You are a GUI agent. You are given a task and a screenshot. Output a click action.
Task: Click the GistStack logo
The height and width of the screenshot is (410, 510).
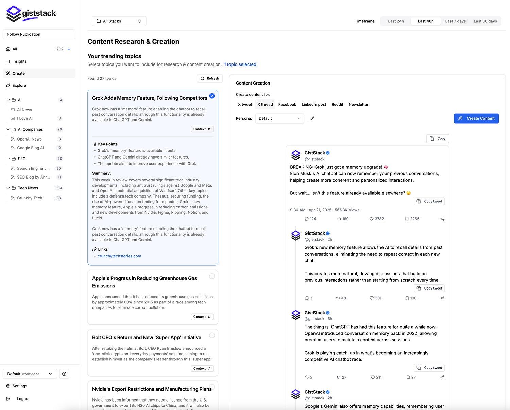(x=31, y=14)
